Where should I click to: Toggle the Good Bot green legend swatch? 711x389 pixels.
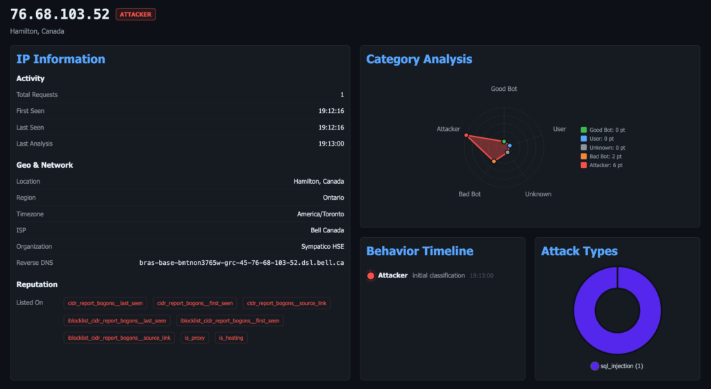tap(584, 130)
